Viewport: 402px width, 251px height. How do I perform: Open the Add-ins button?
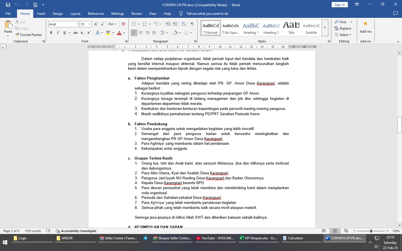click(366, 27)
